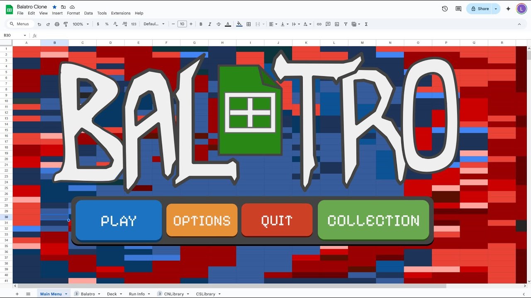Image resolution: width=531 pixels, height=298 pixels.
Task: Click the Insert comment icon
Action: (328, 24)
